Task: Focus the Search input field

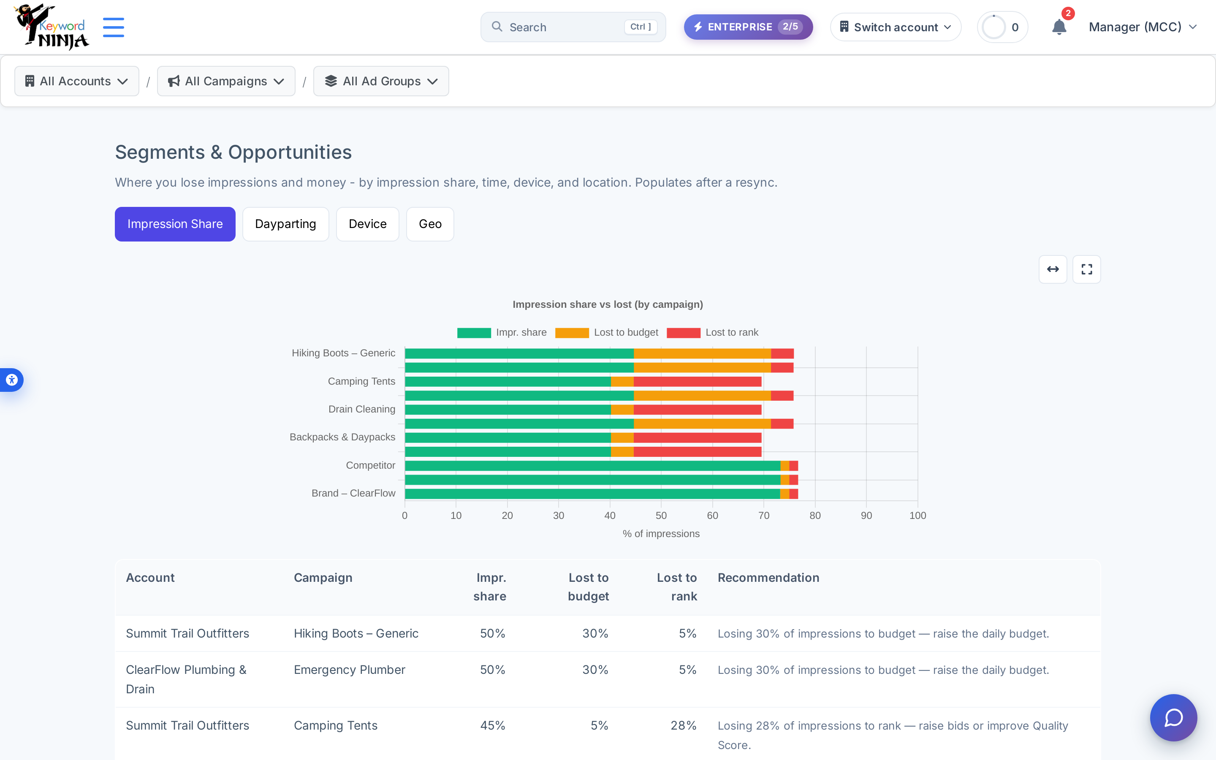Action: (x=573, y=27)
